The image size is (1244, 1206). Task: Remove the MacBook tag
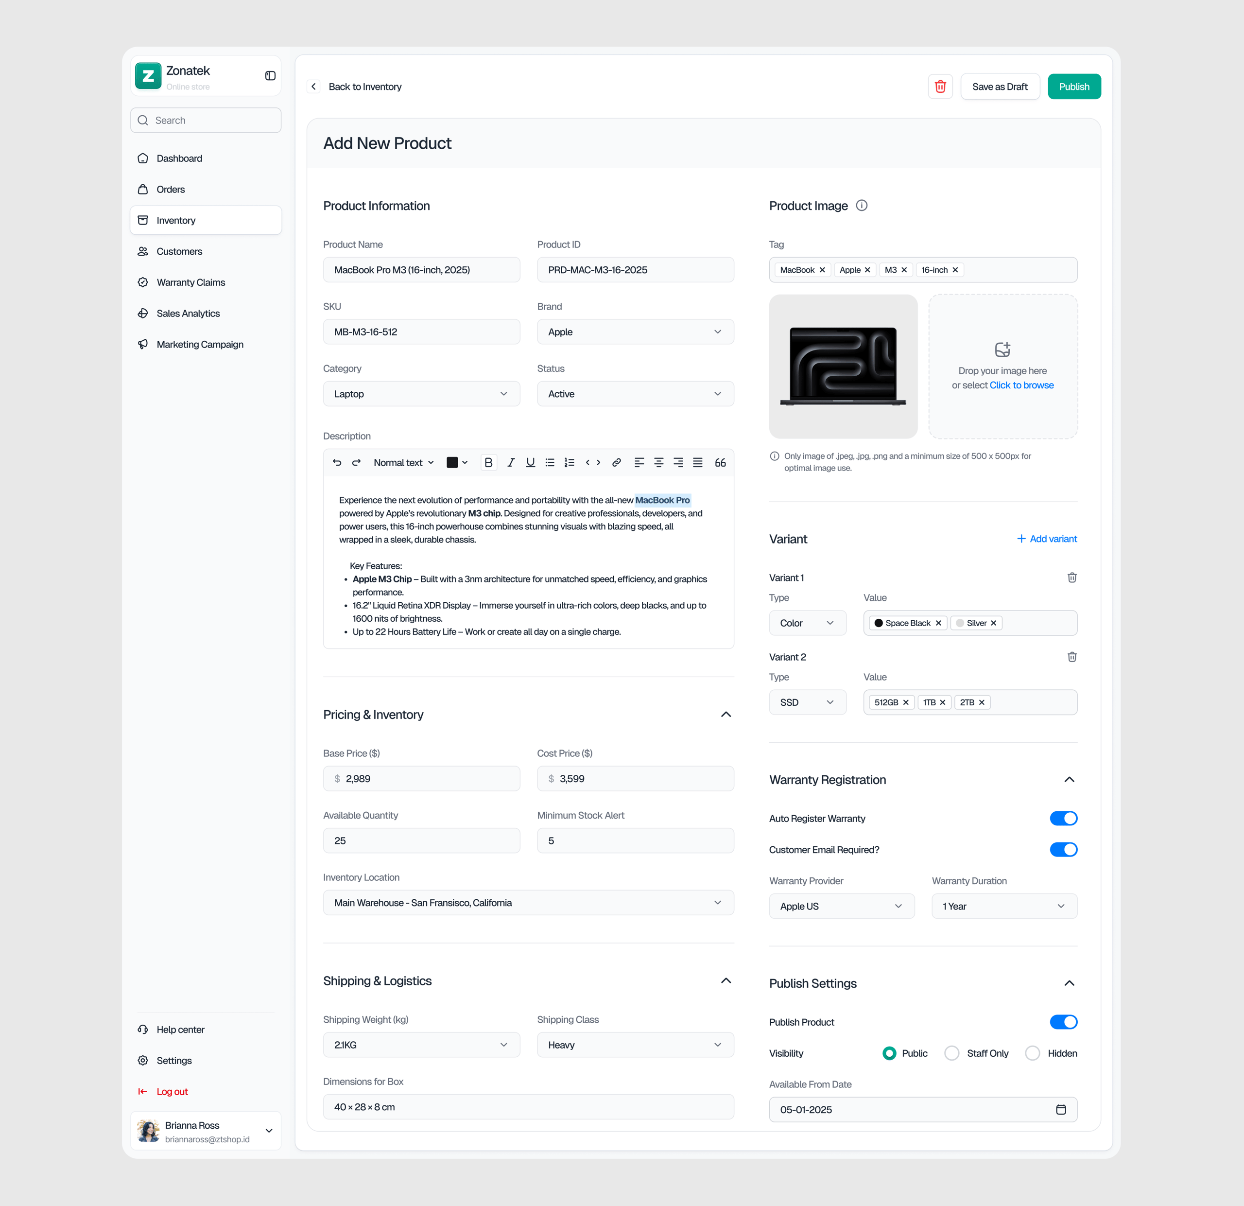pos(822,270)
